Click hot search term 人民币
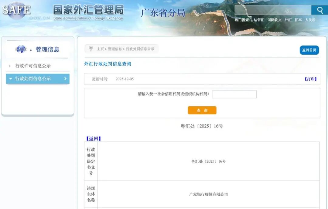The height and width of the screenshot is (209, 328). [310, 20]
